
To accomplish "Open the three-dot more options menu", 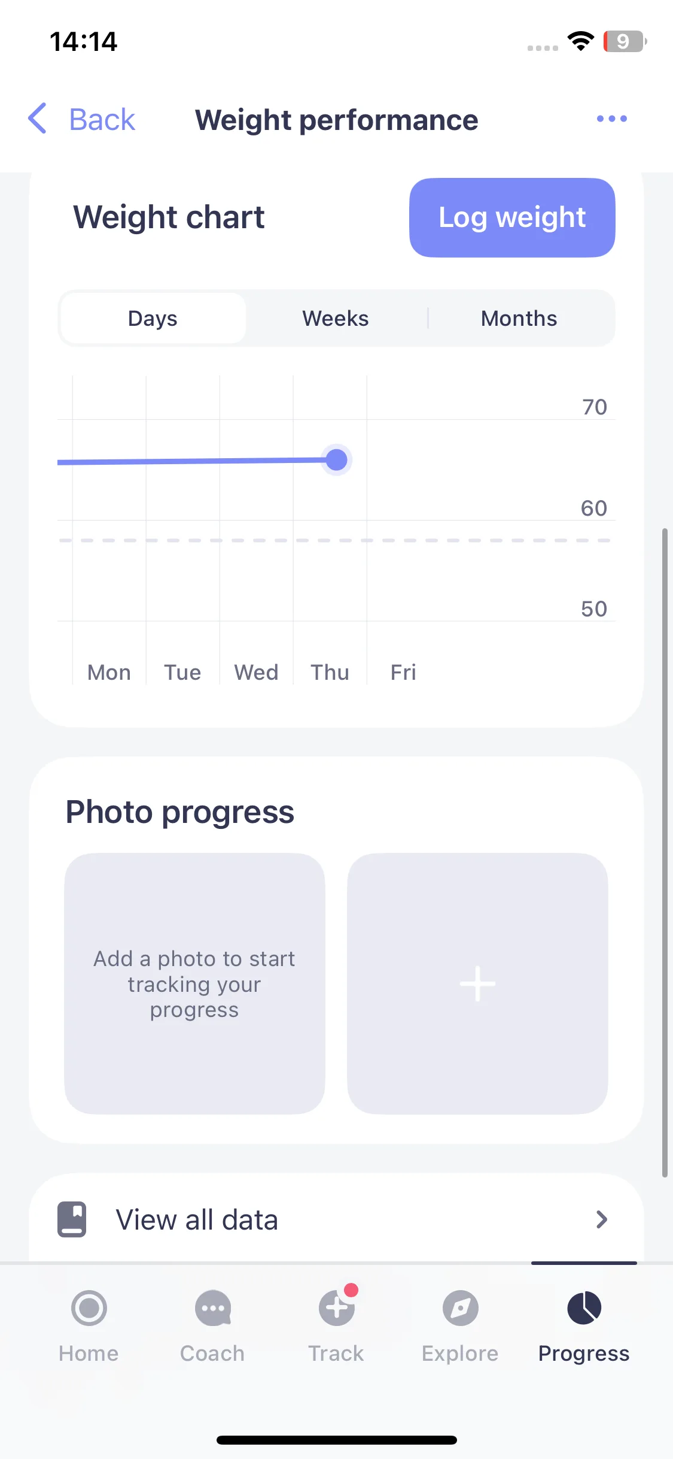I will 611,119.
